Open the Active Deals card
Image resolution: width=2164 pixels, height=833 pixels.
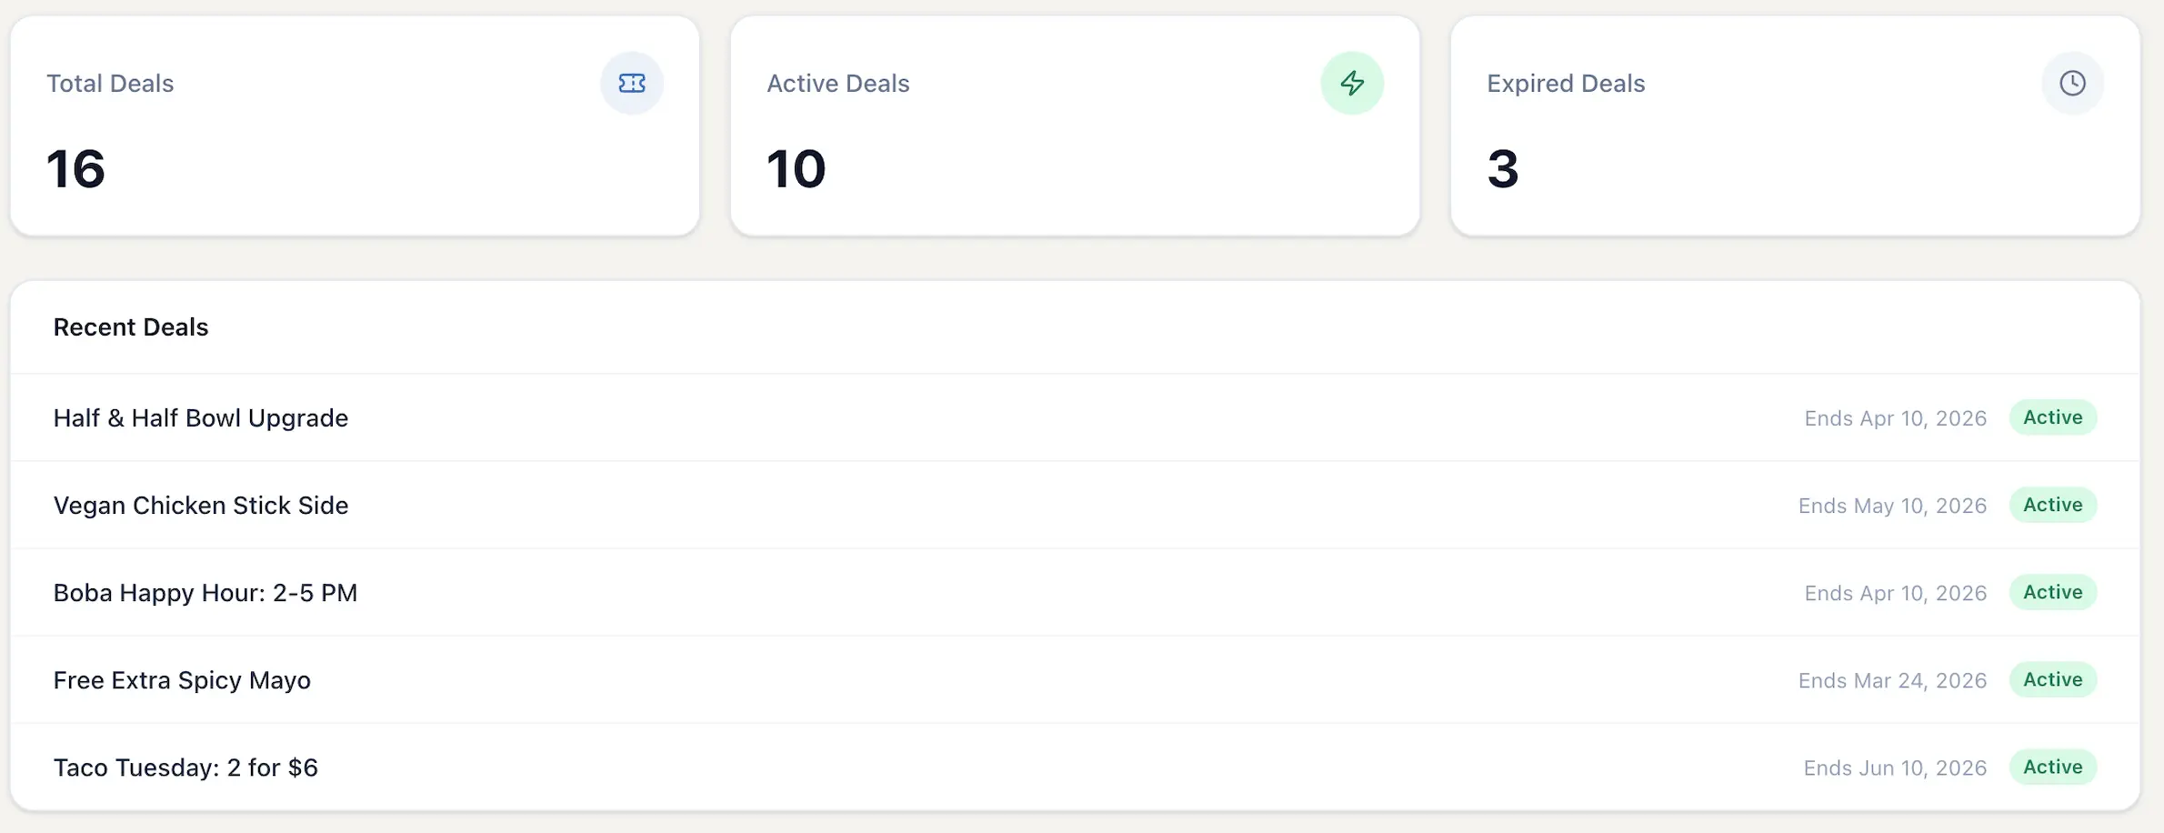point(1075,127)
